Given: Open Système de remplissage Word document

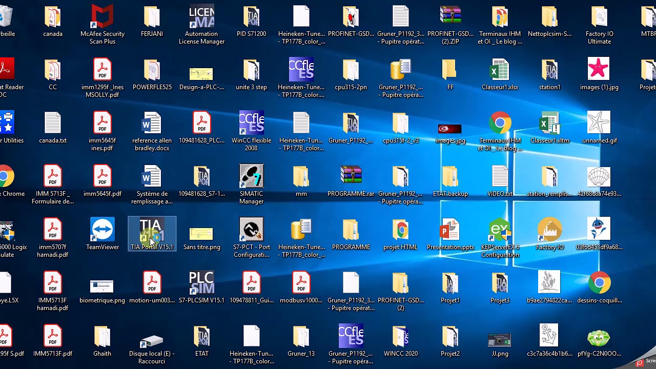Looking at the screenshot, I should 152,184.
